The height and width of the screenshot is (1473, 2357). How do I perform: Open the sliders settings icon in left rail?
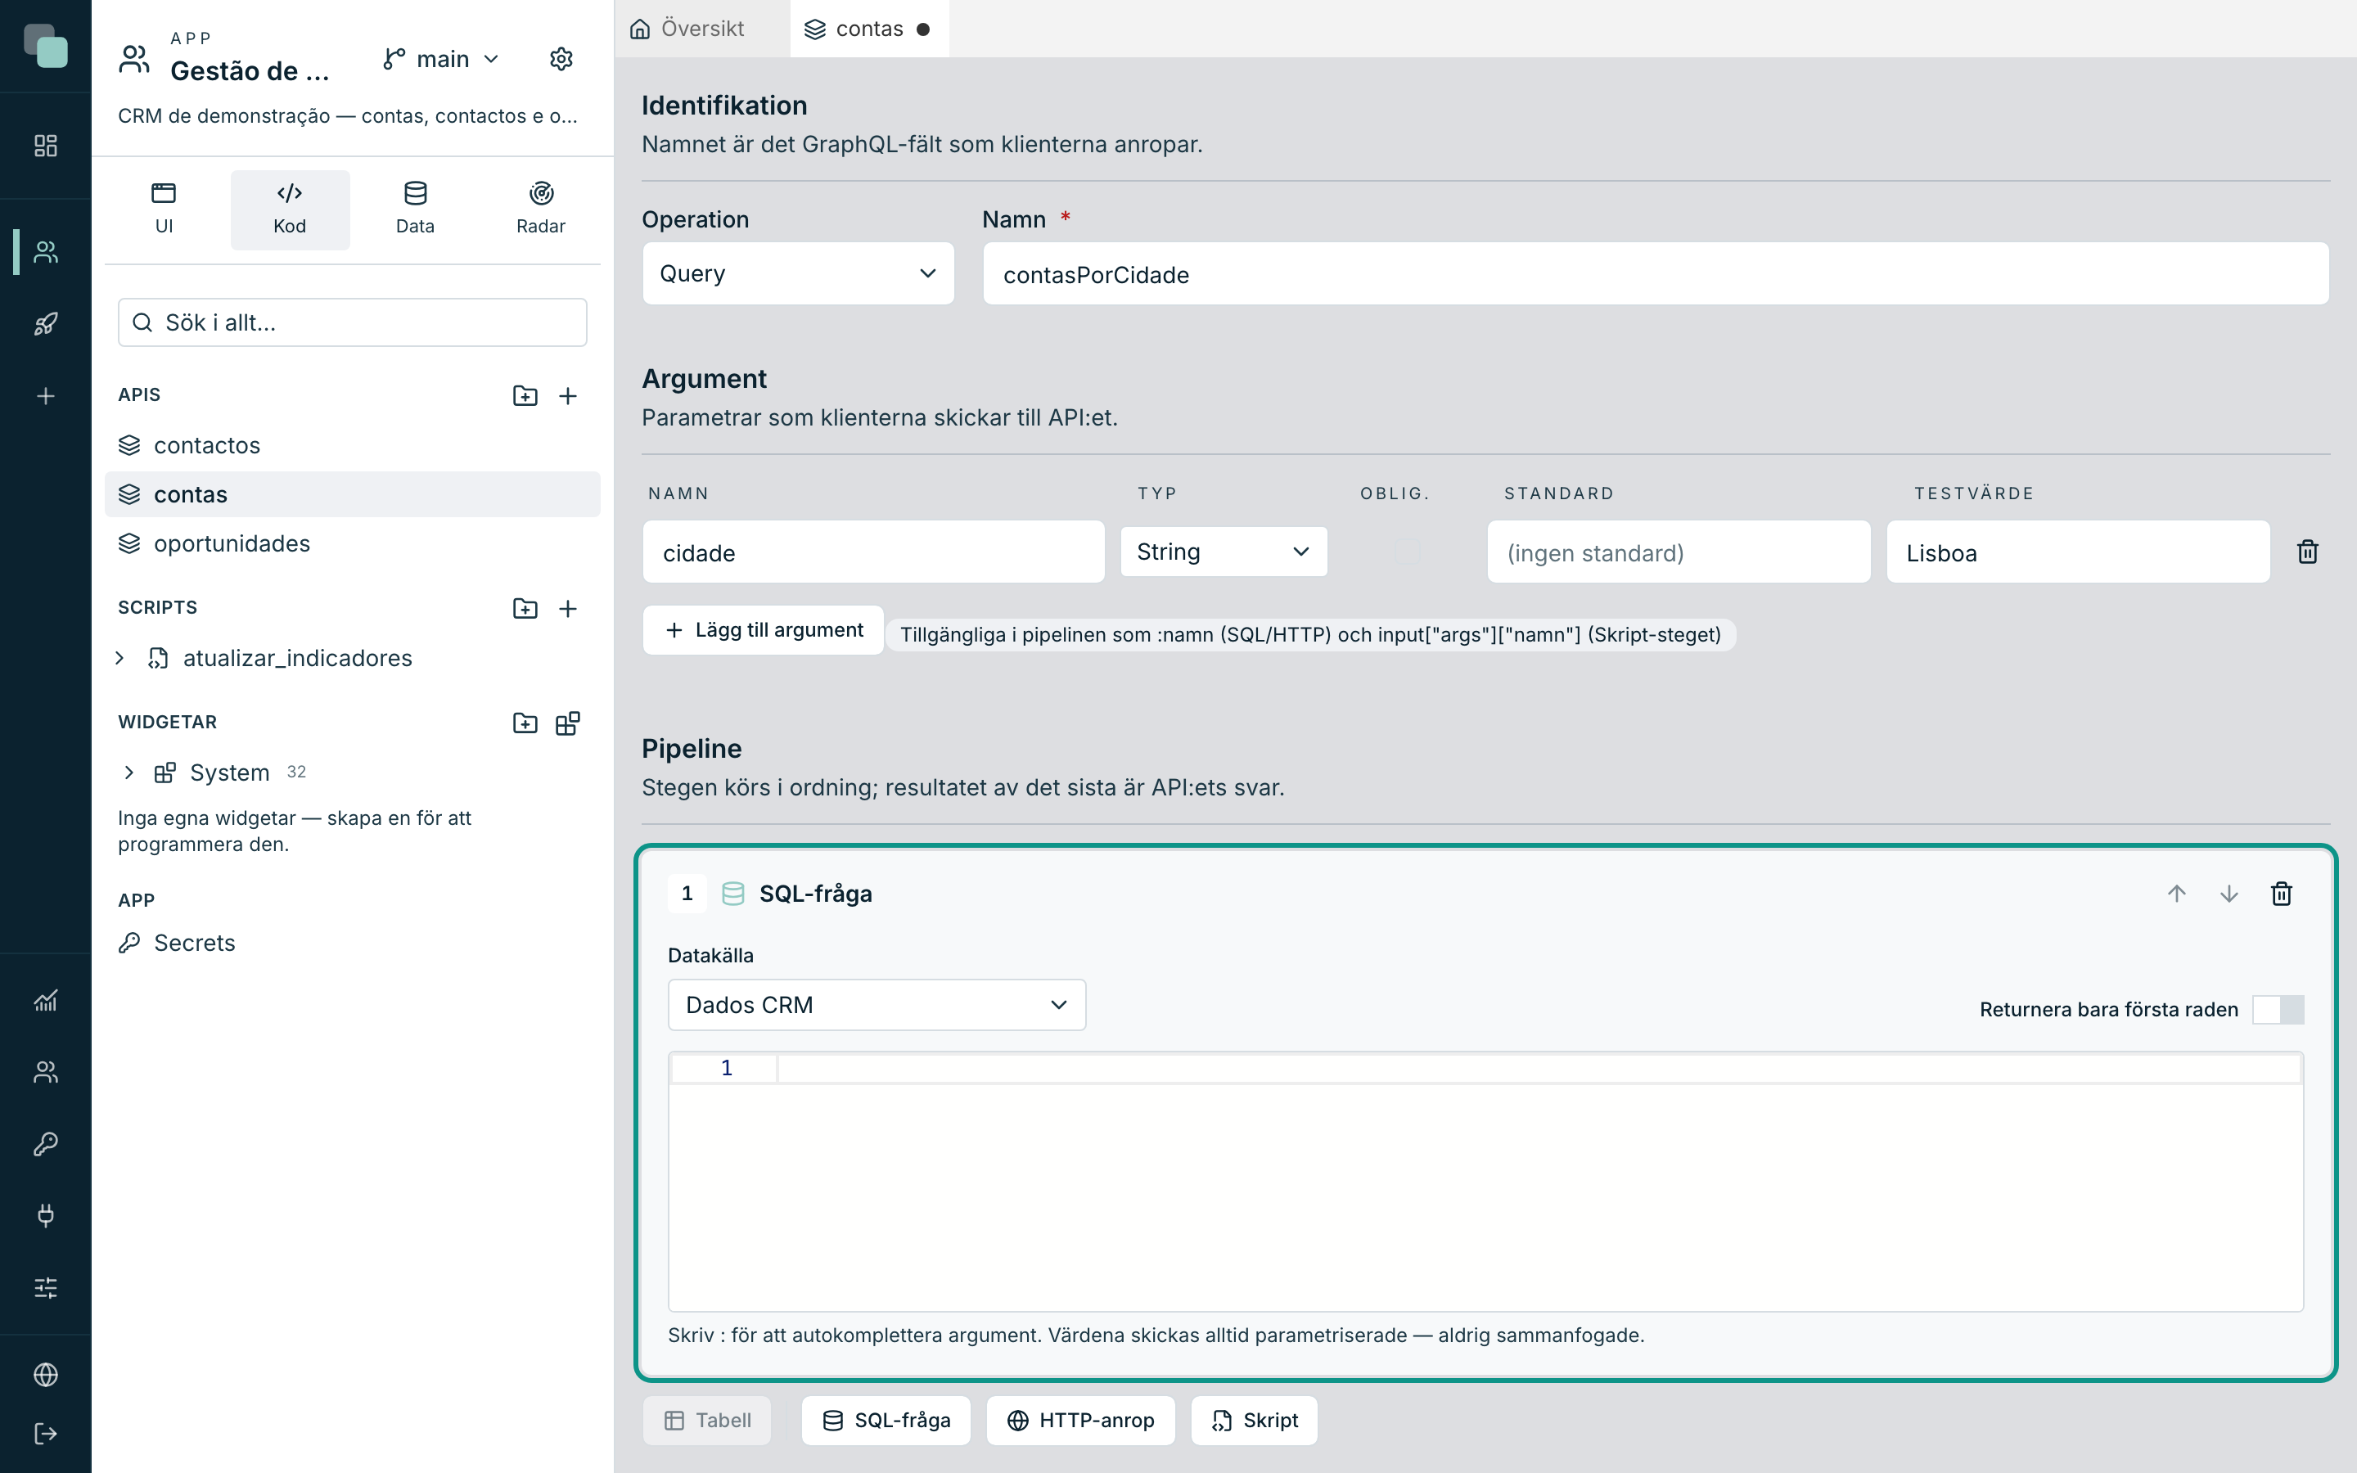(46, 1288)
